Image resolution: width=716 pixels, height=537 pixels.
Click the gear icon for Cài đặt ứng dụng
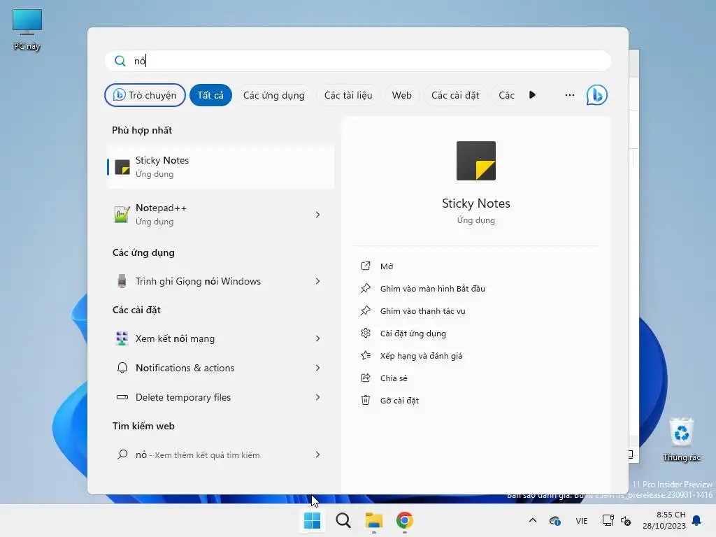point(365,333)
